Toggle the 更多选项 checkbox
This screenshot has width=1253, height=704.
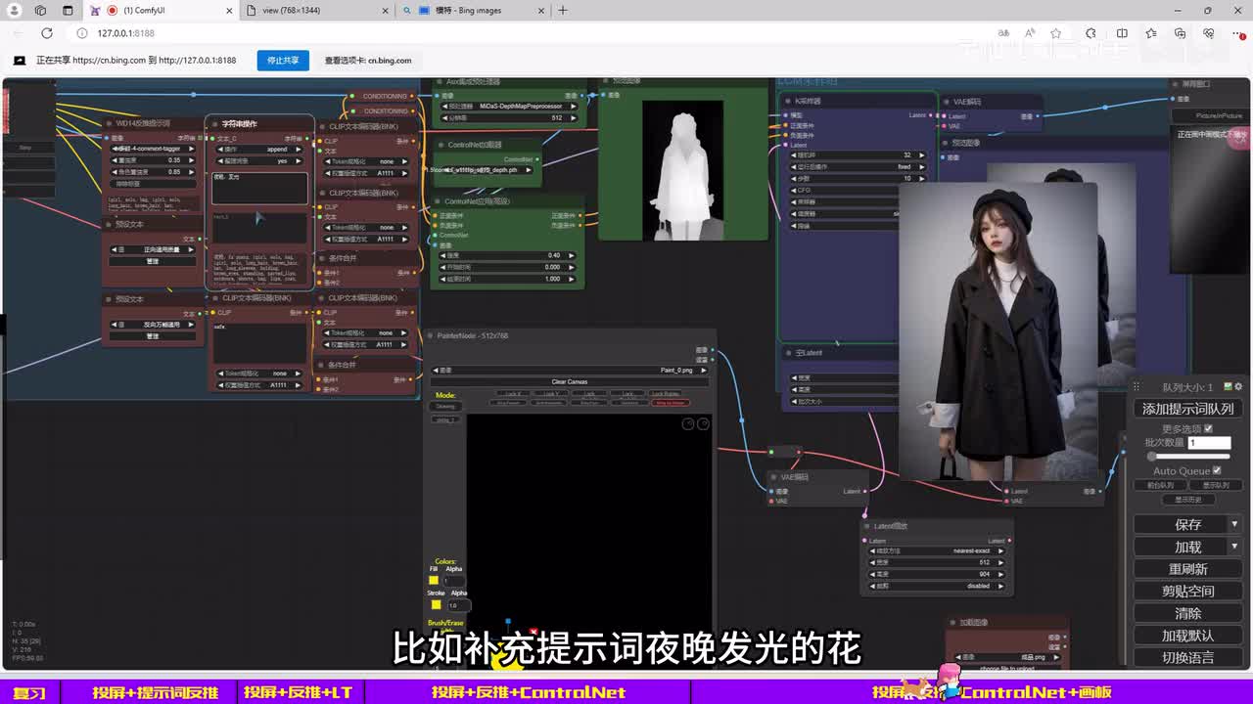click(x=1208, y=428)
